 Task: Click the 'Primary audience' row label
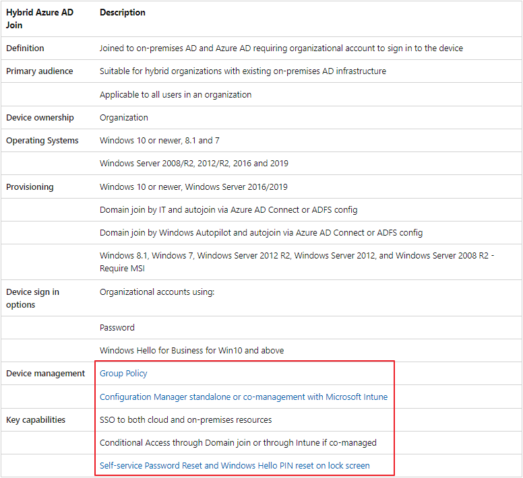[x=39, y=71]
